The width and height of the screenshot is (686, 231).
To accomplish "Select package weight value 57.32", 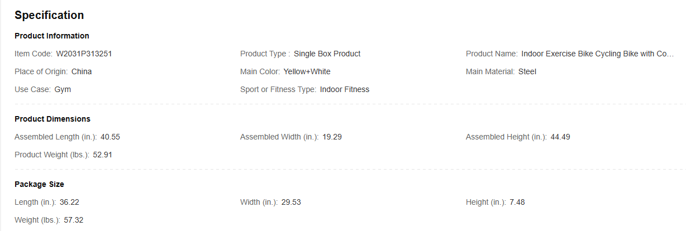I will [x=74, y=220].
